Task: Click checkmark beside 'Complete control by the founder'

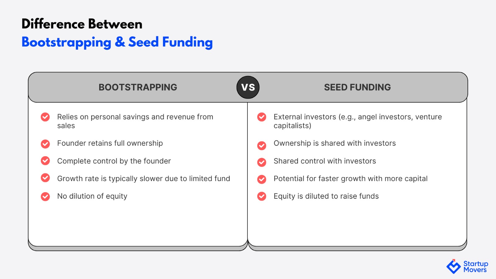Action: 45,161
